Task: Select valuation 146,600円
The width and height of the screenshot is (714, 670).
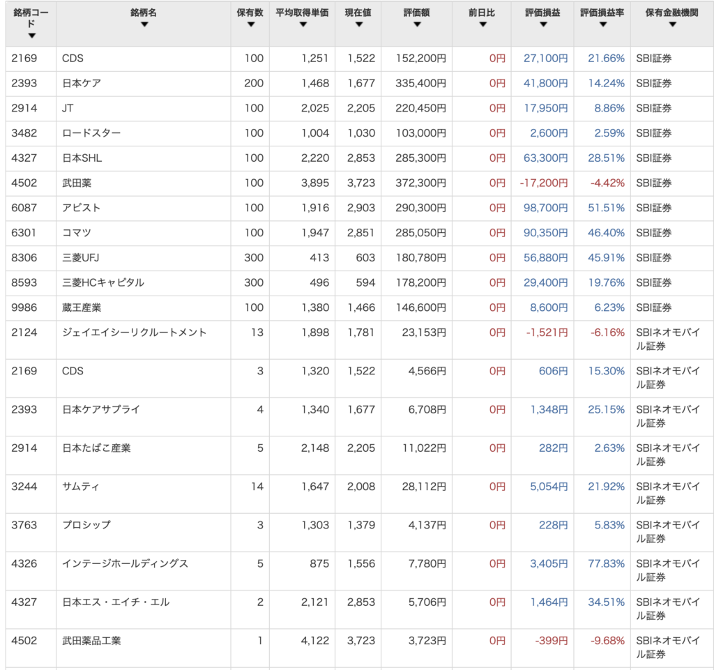Action: pos(420,307)
